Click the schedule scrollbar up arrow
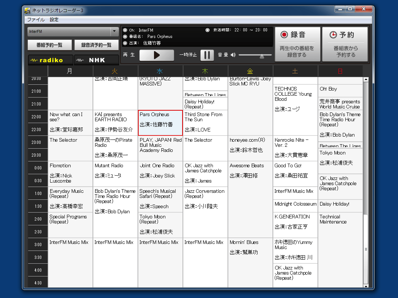 coord(366,79)
